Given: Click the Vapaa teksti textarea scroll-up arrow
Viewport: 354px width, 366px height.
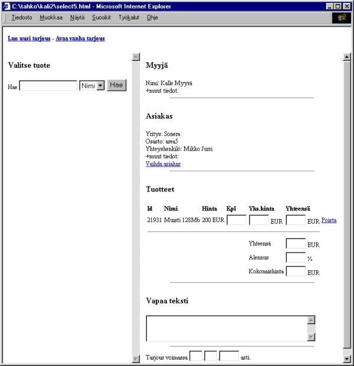Looking at the screenshot, I should coord(311,320).
